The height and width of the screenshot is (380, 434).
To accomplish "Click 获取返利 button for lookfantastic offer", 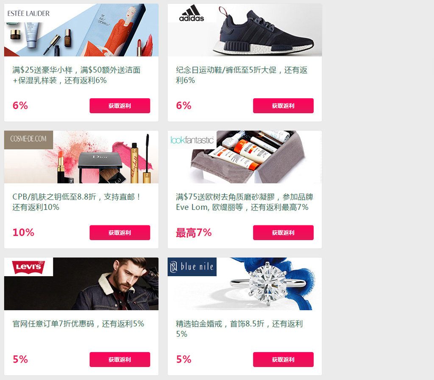I will coord(283,233).
